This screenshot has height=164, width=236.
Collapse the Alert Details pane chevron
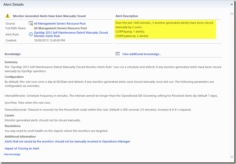[x=232, y=4]
